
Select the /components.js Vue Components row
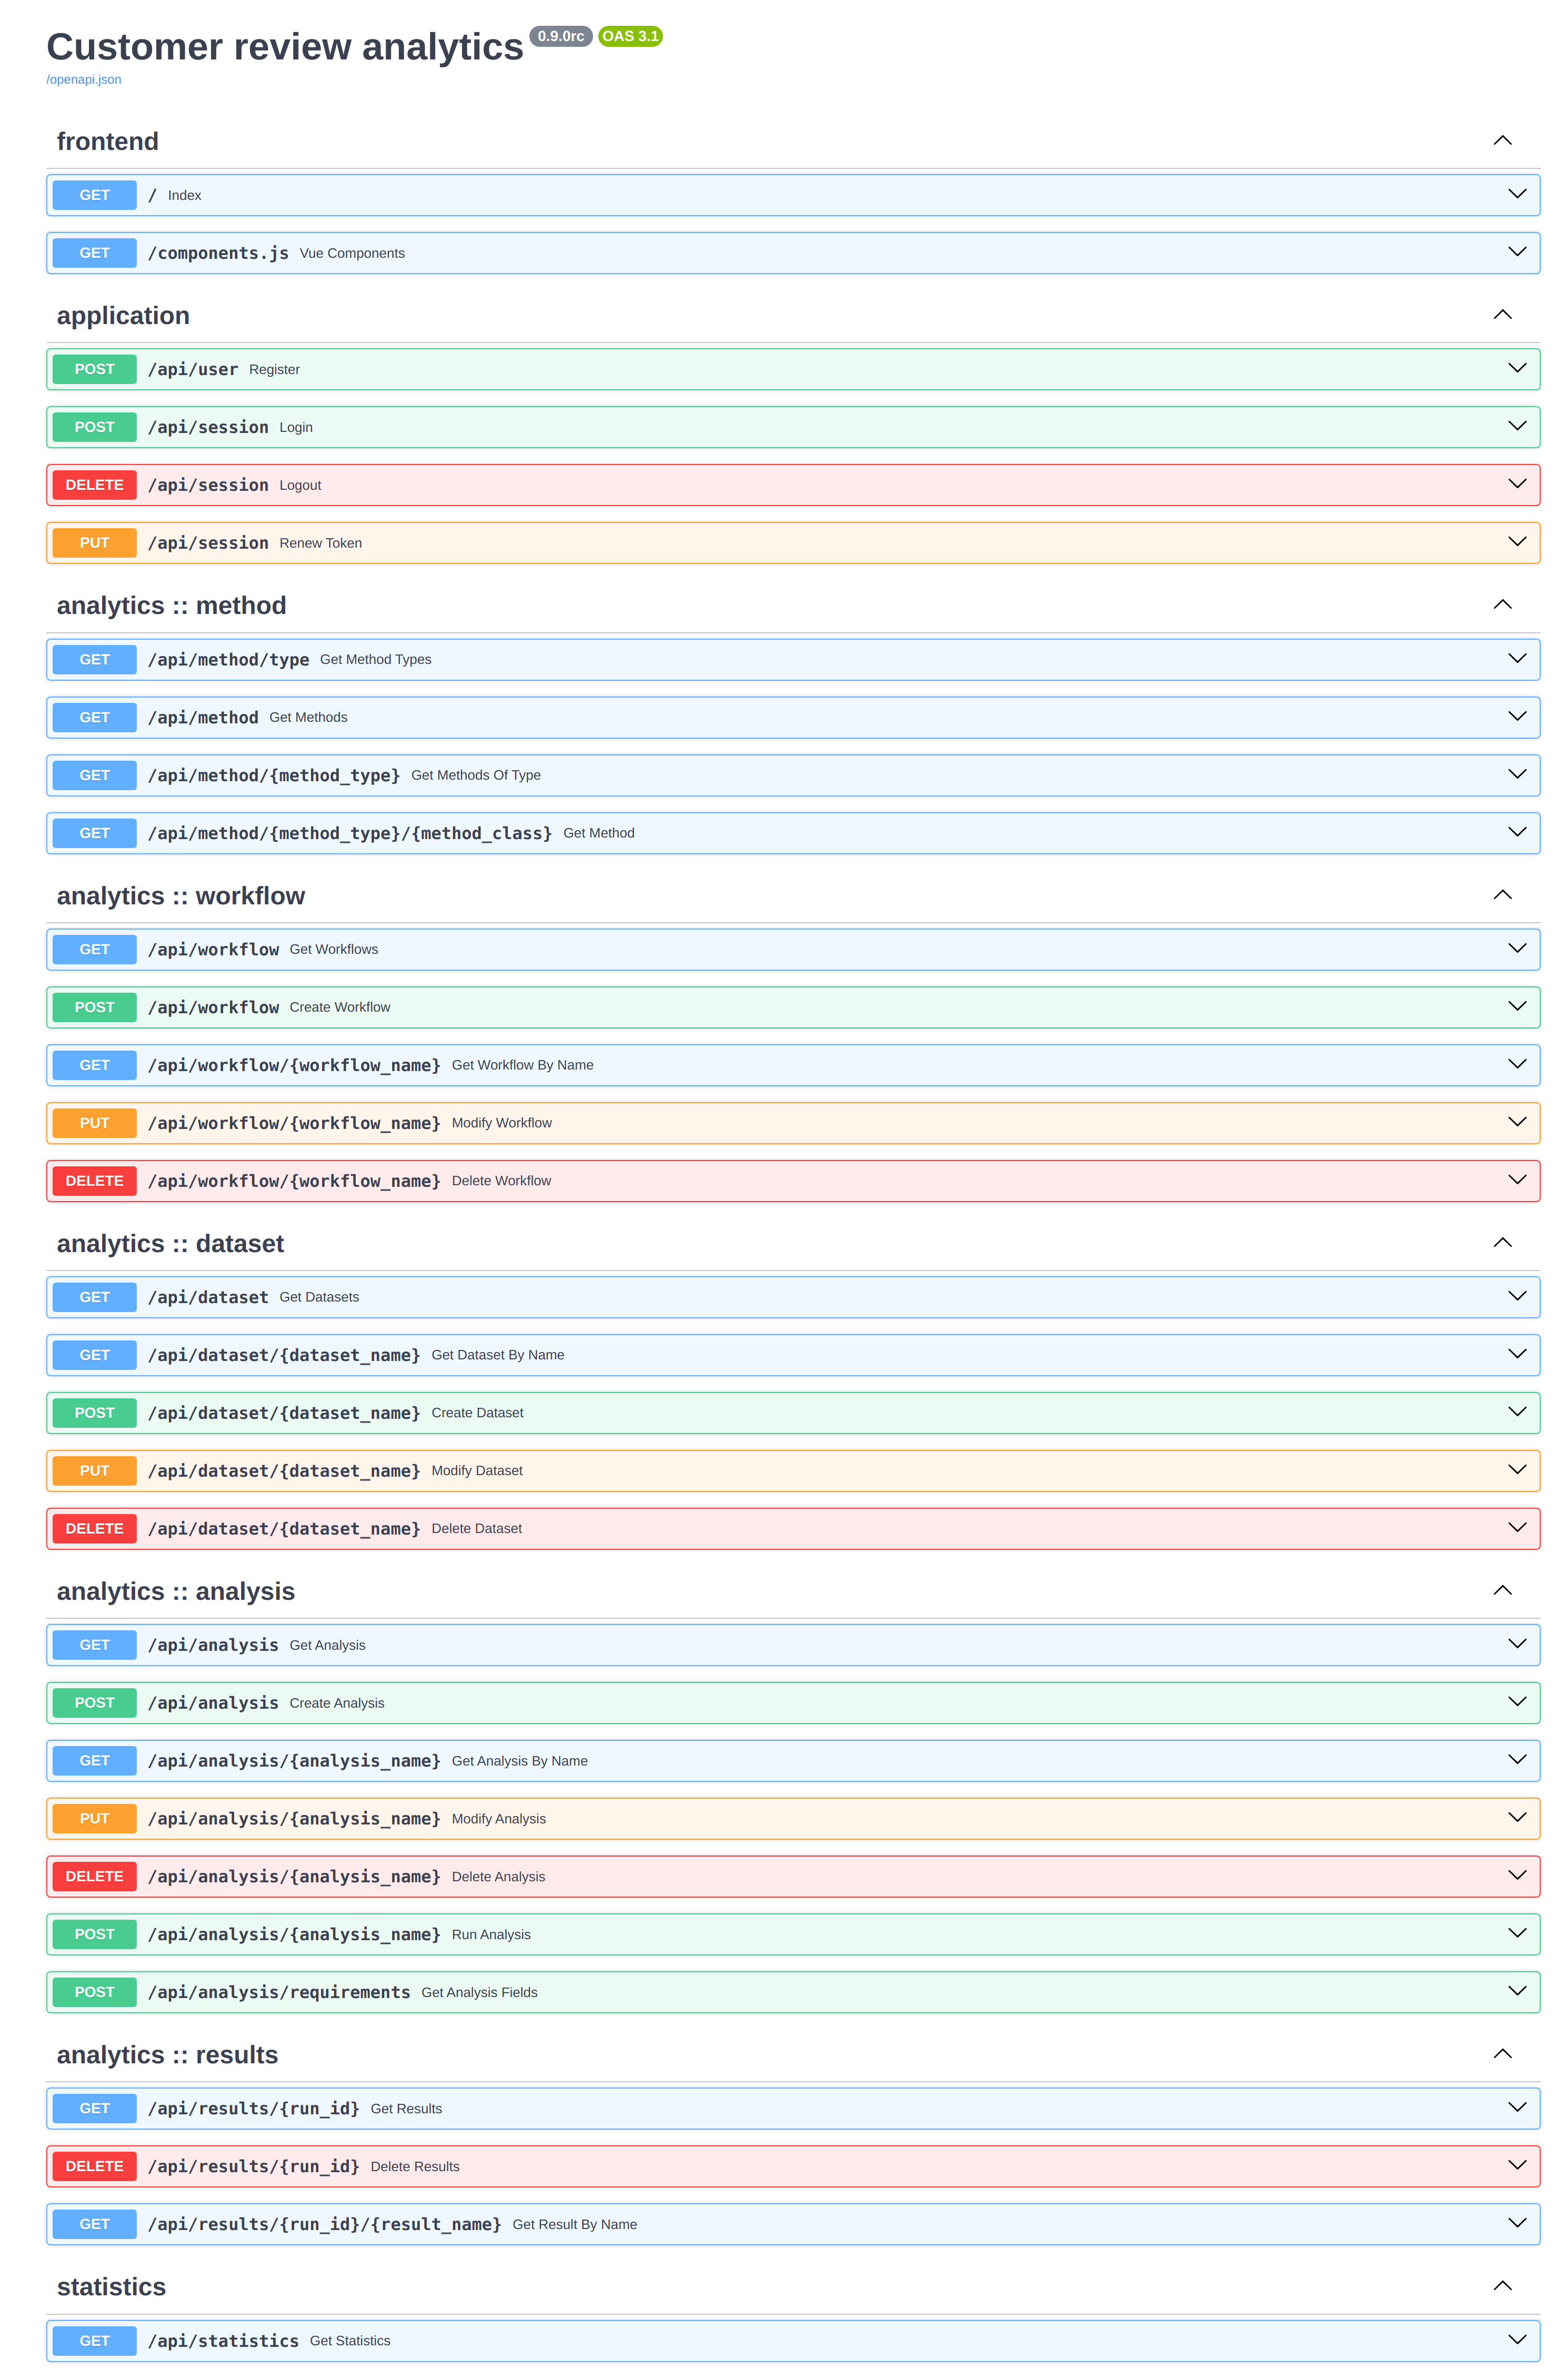click(792, 253)
